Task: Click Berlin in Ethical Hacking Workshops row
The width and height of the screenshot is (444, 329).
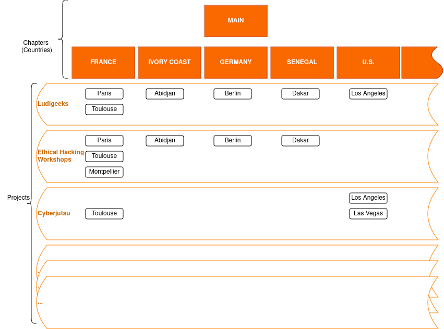Action: [233, 141]
